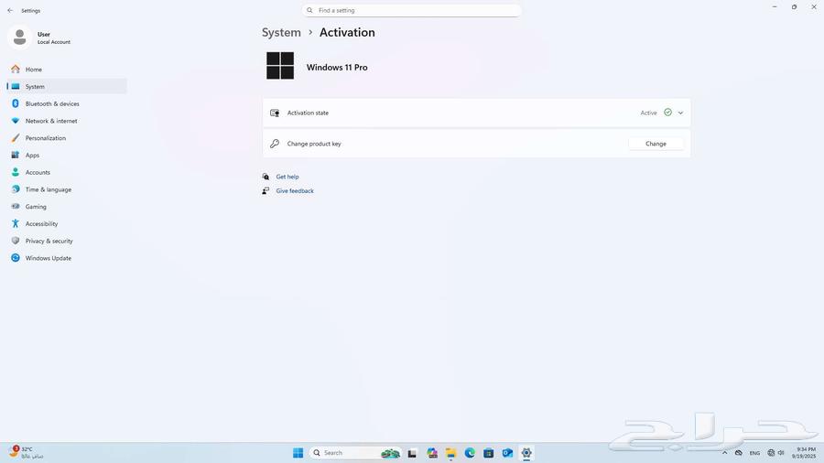Click the product key icon

pos(275,144)
